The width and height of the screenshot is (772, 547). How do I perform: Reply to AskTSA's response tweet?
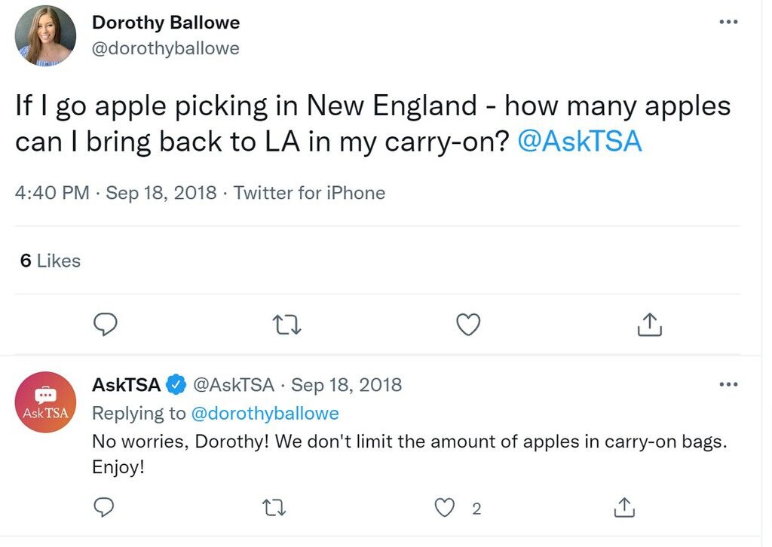tap(104, 508)
